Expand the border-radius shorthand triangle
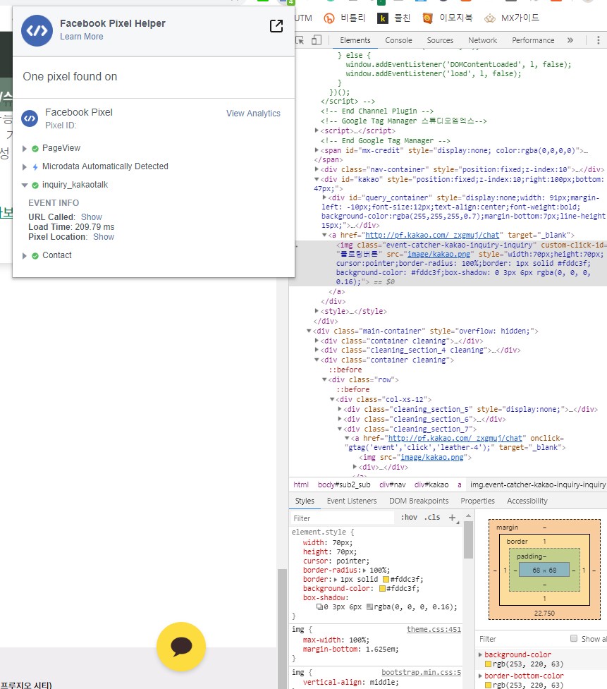This screenshot has width=607, height=689. click(364, 570)
